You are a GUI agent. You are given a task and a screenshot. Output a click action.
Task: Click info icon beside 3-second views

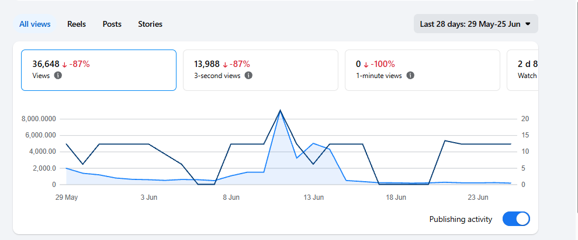click(249, 76)
